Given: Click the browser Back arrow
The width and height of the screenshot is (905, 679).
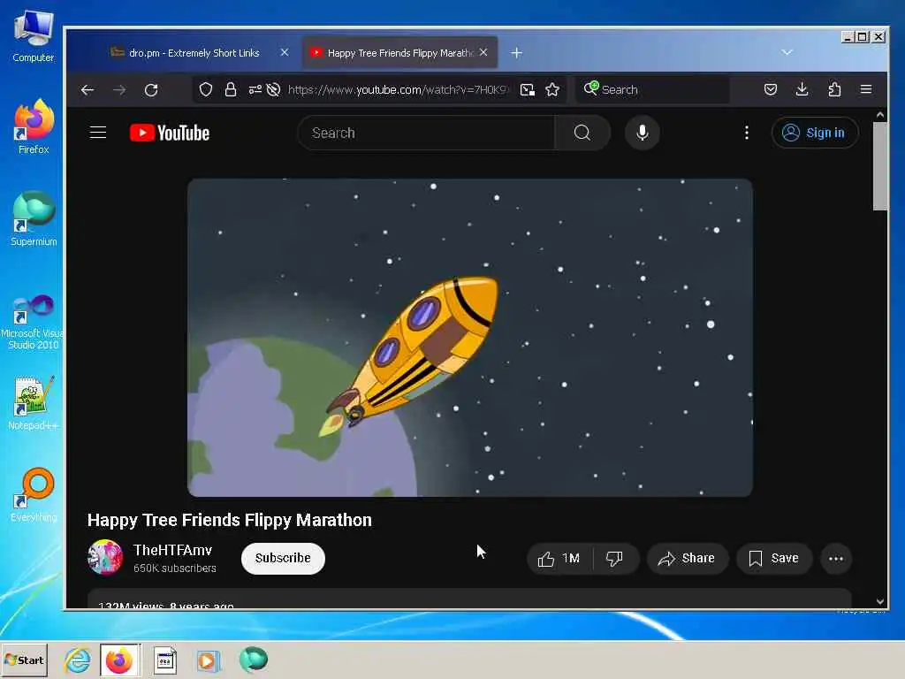Looking at the screenshot, I should click(87, 89).
